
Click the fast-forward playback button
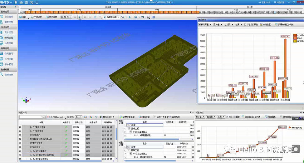click(90, 17)
